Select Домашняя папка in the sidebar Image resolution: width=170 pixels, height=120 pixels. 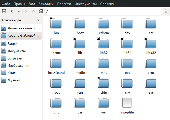21,28
